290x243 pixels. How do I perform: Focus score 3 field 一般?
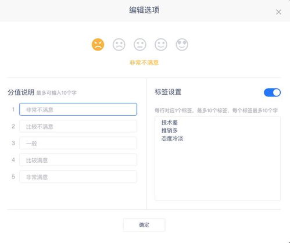click(78, 143)
